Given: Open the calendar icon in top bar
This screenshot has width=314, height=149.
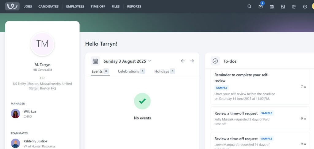Looking at the screenshot, I should point(272,7).
